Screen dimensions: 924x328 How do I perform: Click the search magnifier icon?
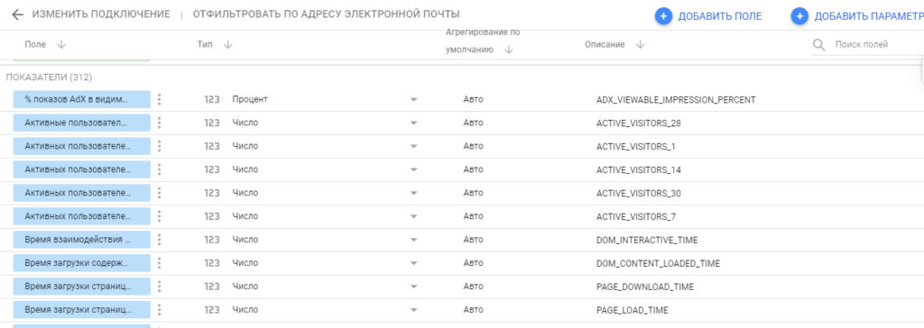tap(818, 45)
